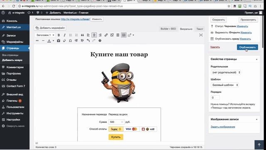Insert the Read More tag

(118, 35)
